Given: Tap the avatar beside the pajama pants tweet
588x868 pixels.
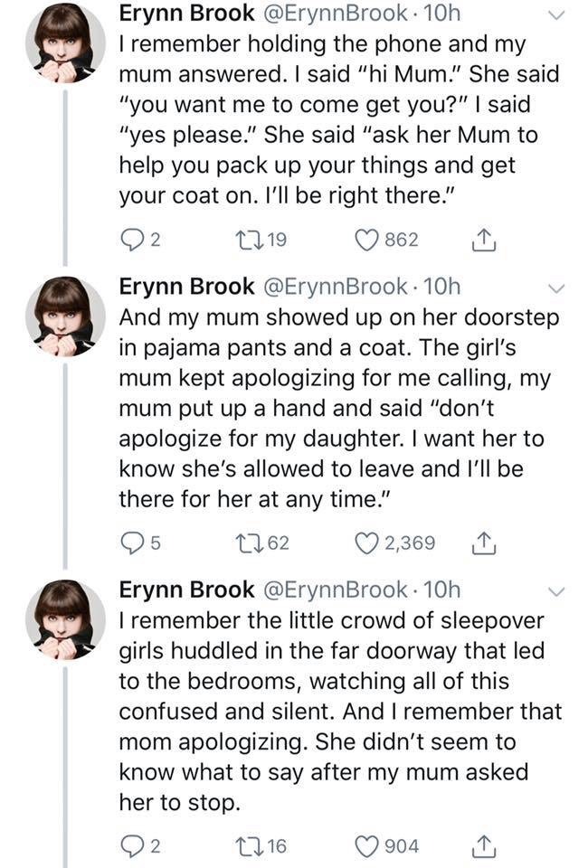Looking at the screenshot, I should tap(64, 316).
